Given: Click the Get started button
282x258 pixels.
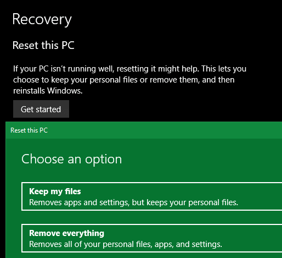Looking at the screenshot, I should 41,109.
